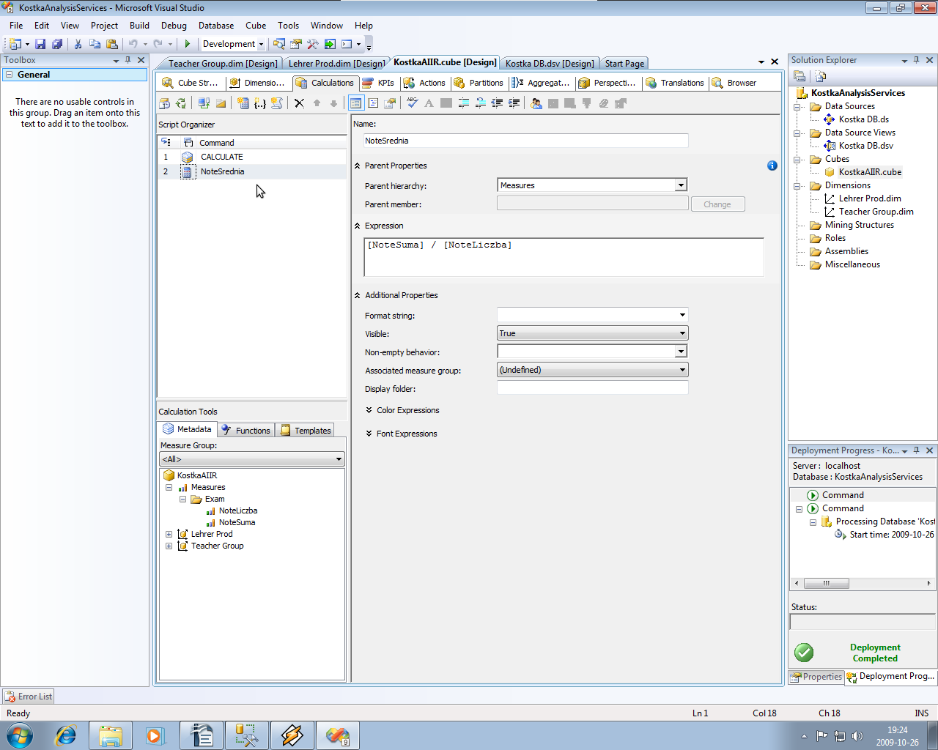Click the Error List button
The width and height of the screenshot is (938, 750).
click(x=29, y=697)
